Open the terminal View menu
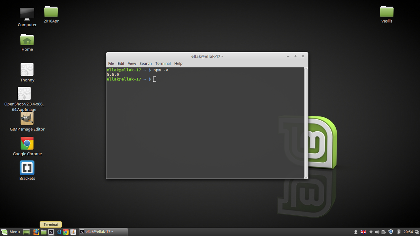420x236 pixels. (132, 63)
